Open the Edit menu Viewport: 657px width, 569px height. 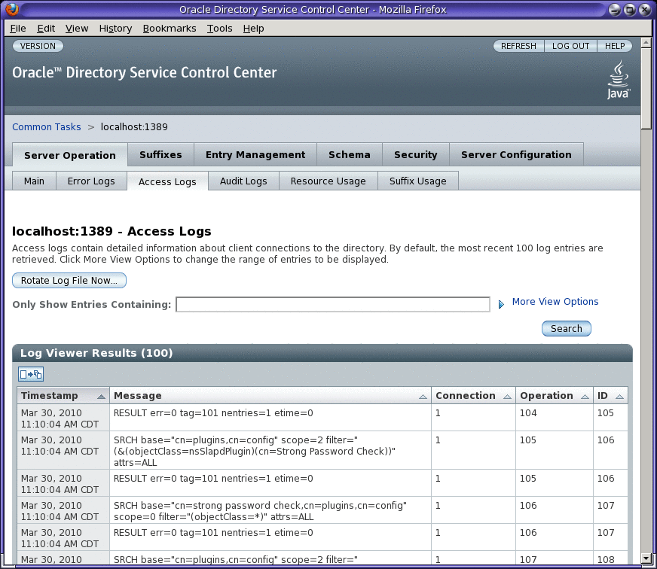click(x=46, y=28)
